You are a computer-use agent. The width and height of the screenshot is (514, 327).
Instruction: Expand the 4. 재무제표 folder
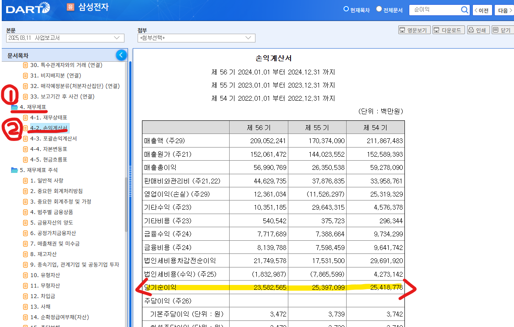click(15, 107)
